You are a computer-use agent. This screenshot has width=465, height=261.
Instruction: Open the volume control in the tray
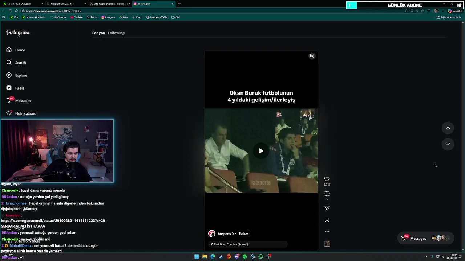(442, 257)
